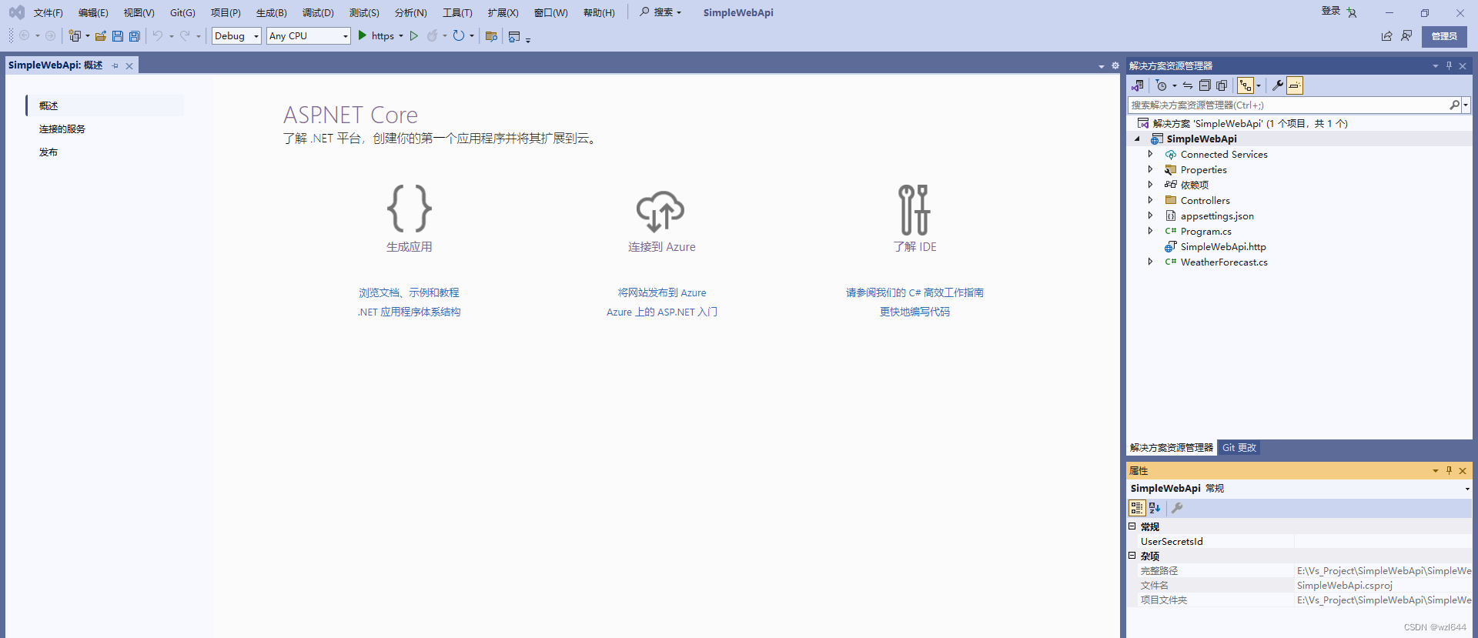The image size is (1478, 638).
Task: Select 连接的服务 in the left sidebar
Action: (62, 129)
